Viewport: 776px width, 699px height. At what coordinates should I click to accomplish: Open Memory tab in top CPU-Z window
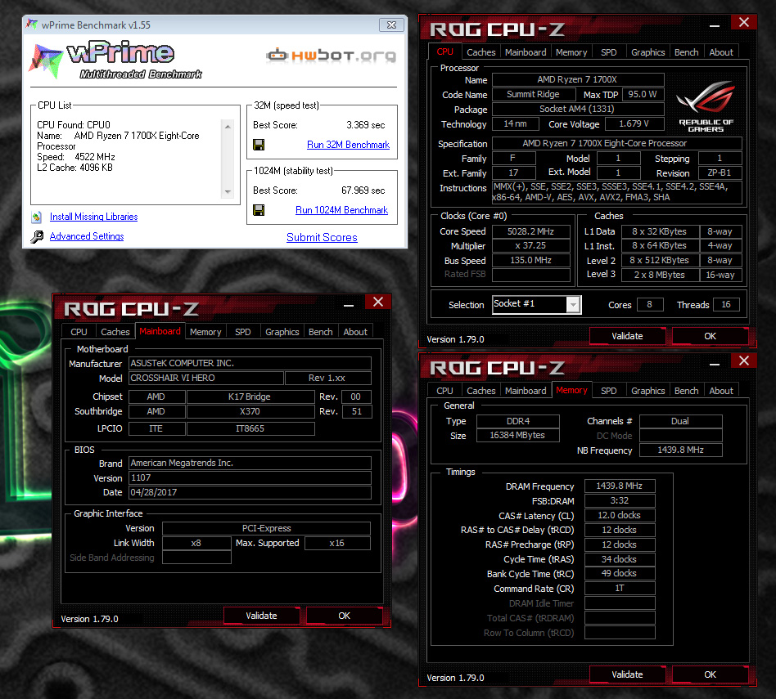[x=571, y=52]
